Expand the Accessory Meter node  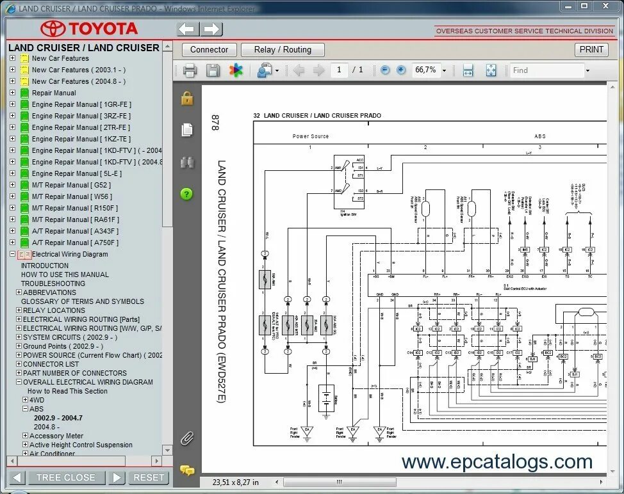[26, 436]
